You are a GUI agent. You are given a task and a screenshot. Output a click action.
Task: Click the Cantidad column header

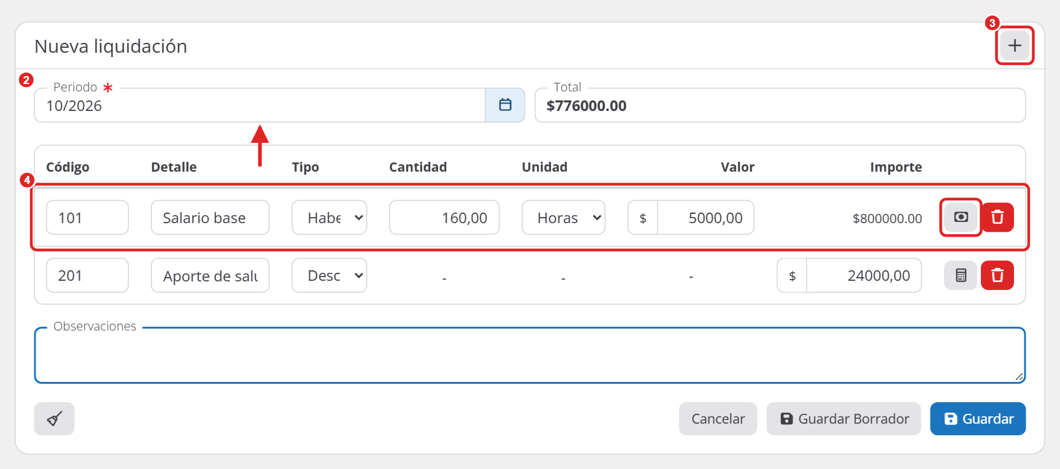tap(418, 167)
